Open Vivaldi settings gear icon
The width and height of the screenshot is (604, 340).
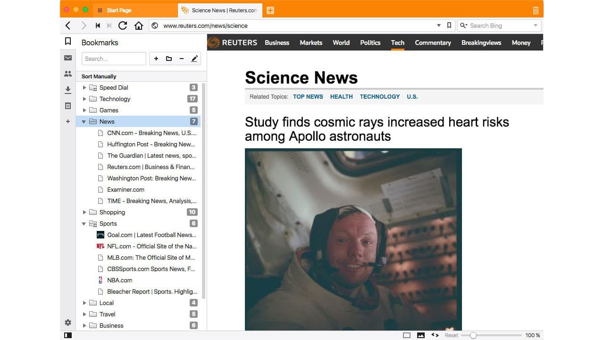(x=67, y=323)
